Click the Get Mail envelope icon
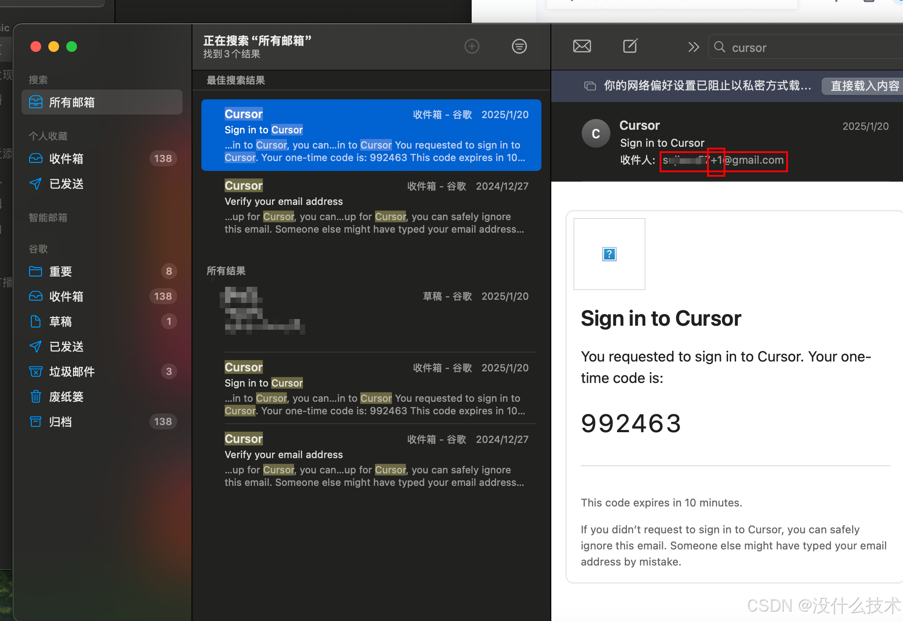 click(582, 47)
